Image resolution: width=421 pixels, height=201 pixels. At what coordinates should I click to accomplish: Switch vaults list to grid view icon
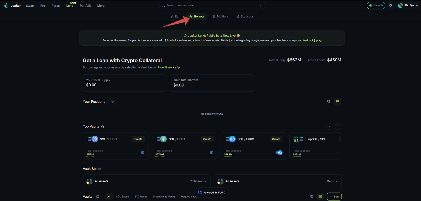pos(311,197)
